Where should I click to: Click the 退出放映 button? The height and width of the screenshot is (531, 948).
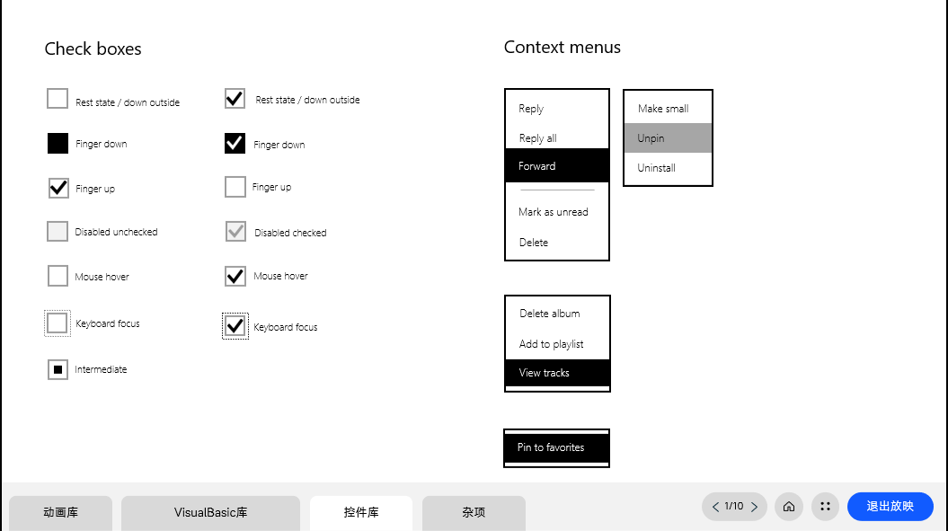coord(890,507)
